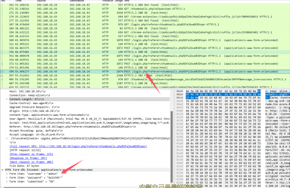Select packet 309 POST login.php row
The image size is (290, 188).
coord(145,40)
